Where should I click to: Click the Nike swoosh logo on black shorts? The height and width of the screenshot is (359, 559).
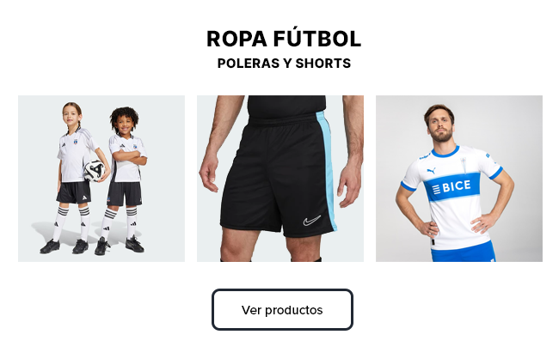[x=312, y=221]
